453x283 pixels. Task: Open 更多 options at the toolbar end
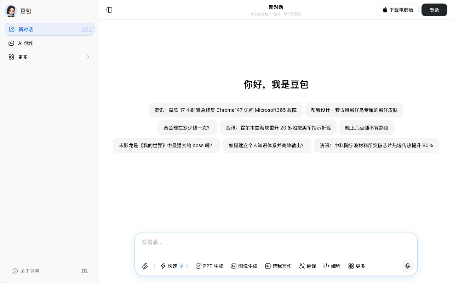[357, 266]
